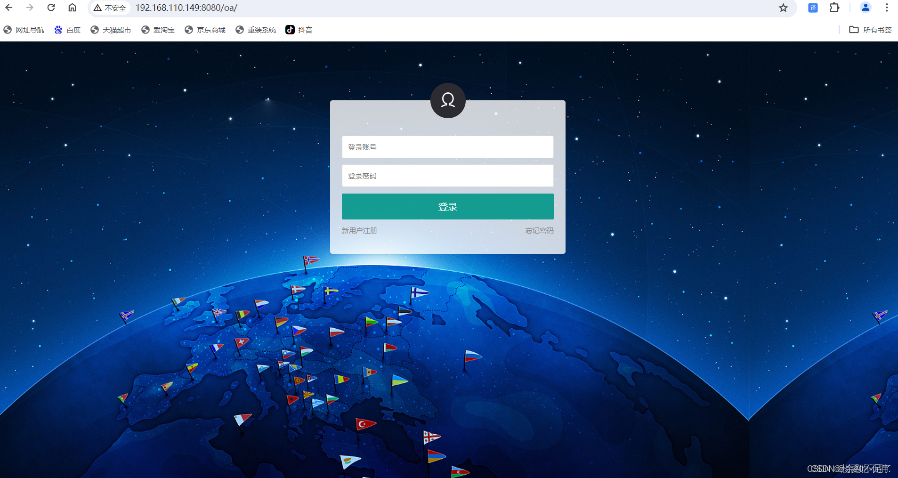Focus the 登录账号 input field
898x478 pixels.
(448, 147)
